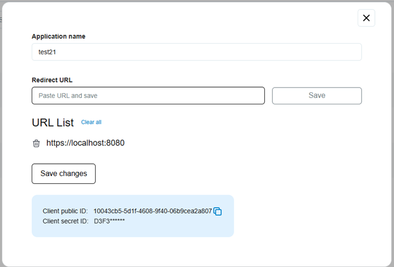Viewport: 394px width, 267px height.
Task: Click the URL List heading
Action: tap(52, 123)
